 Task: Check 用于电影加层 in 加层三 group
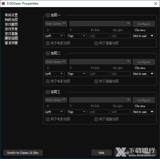48,119
